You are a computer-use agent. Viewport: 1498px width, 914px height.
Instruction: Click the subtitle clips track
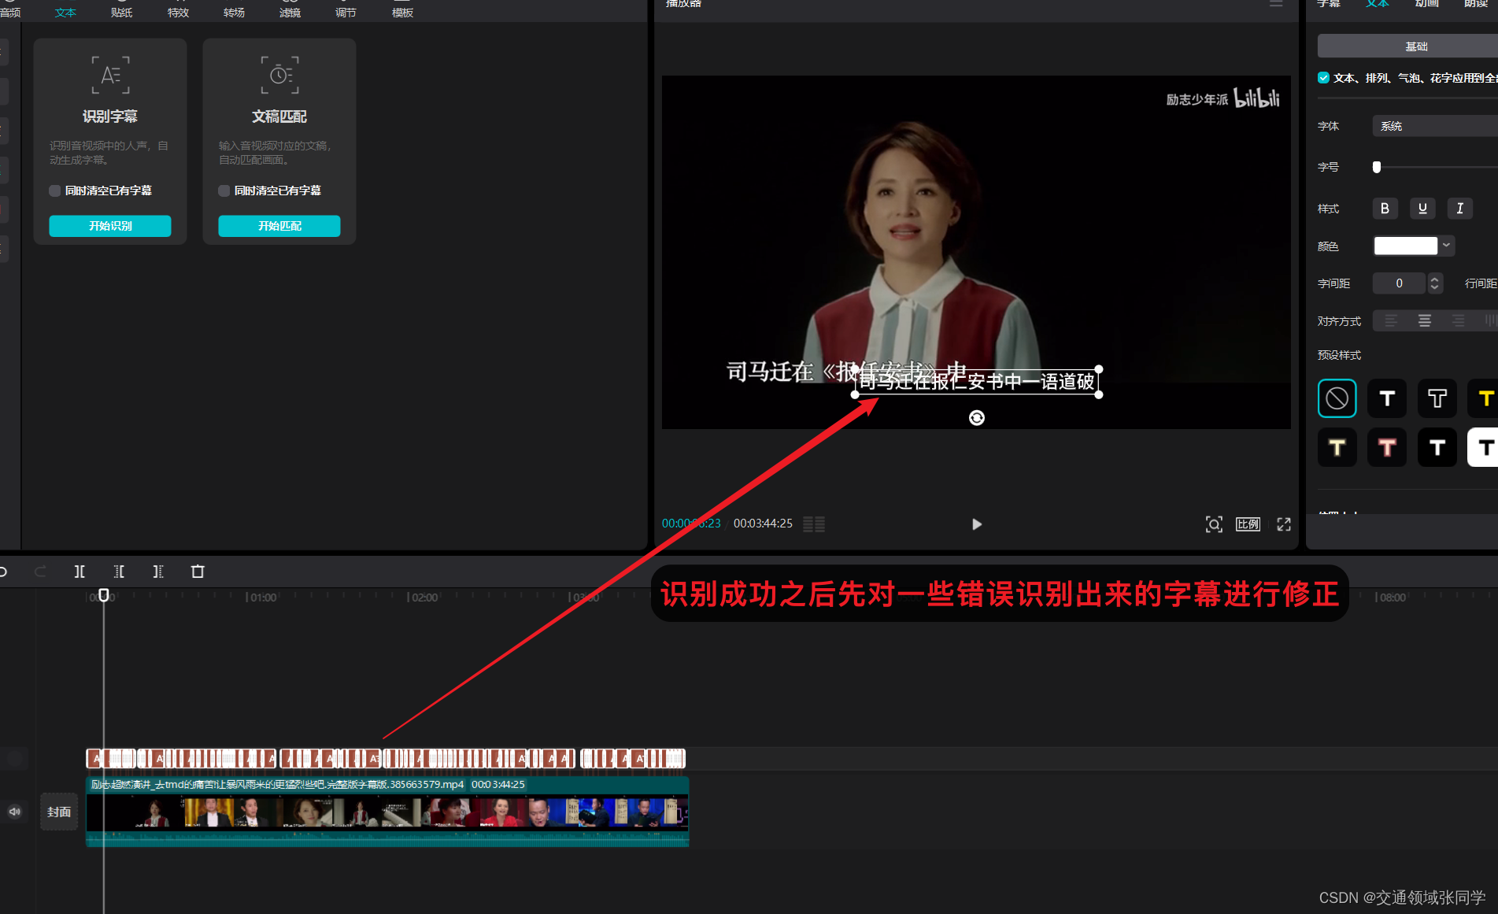386,759
